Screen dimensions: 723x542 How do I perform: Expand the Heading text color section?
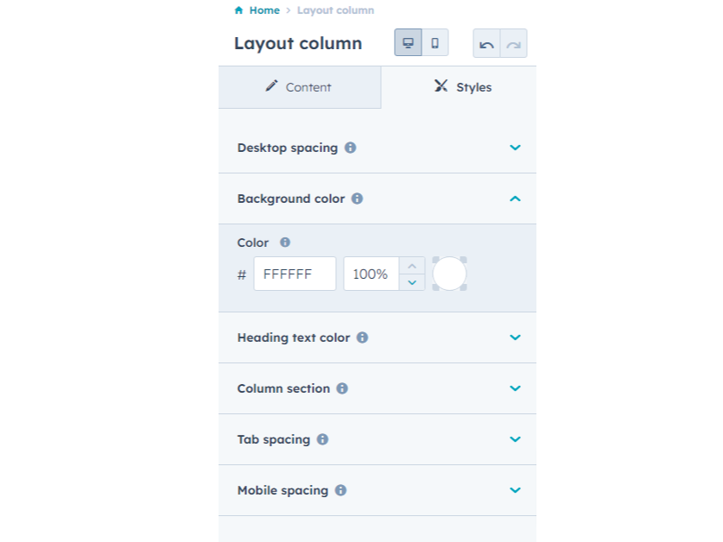(x=515, y=337)
